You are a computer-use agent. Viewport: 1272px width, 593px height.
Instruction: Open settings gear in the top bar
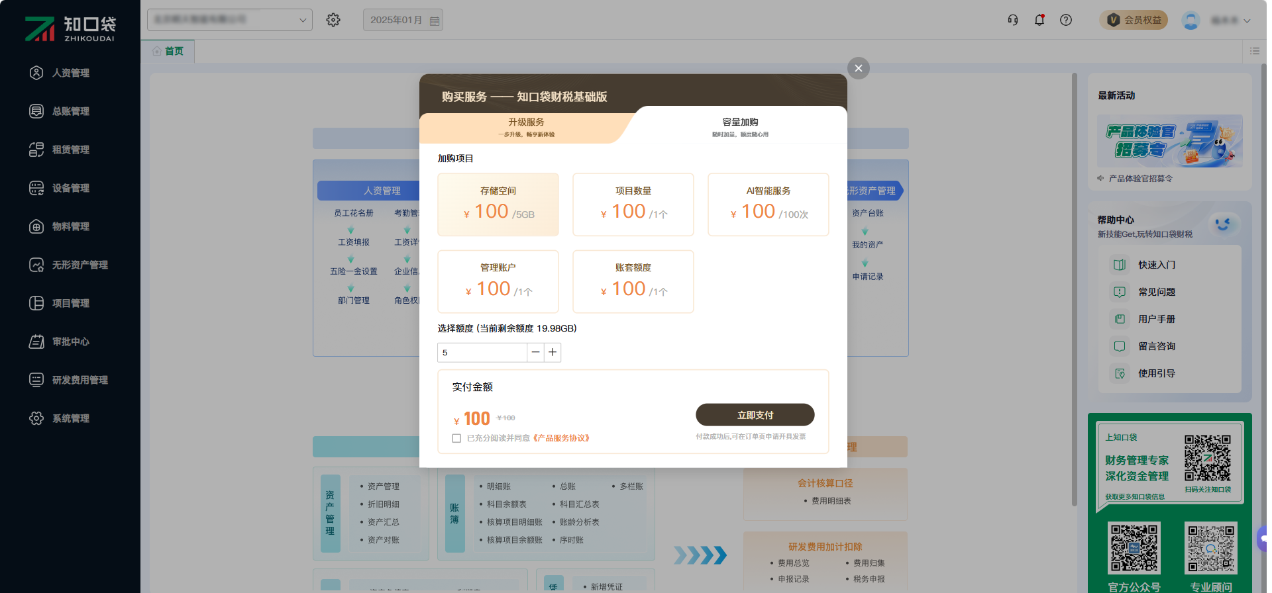(x=333, y=20)
